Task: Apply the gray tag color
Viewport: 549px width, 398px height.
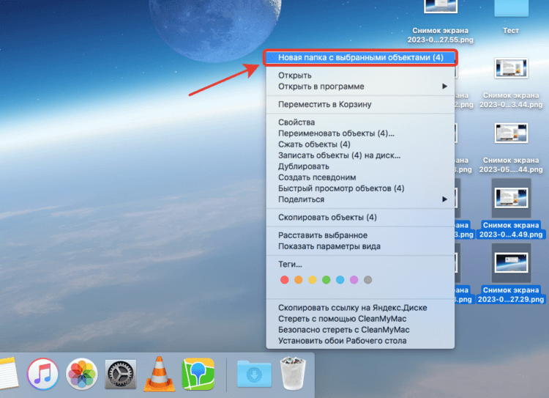Action: tap(367, 280)
